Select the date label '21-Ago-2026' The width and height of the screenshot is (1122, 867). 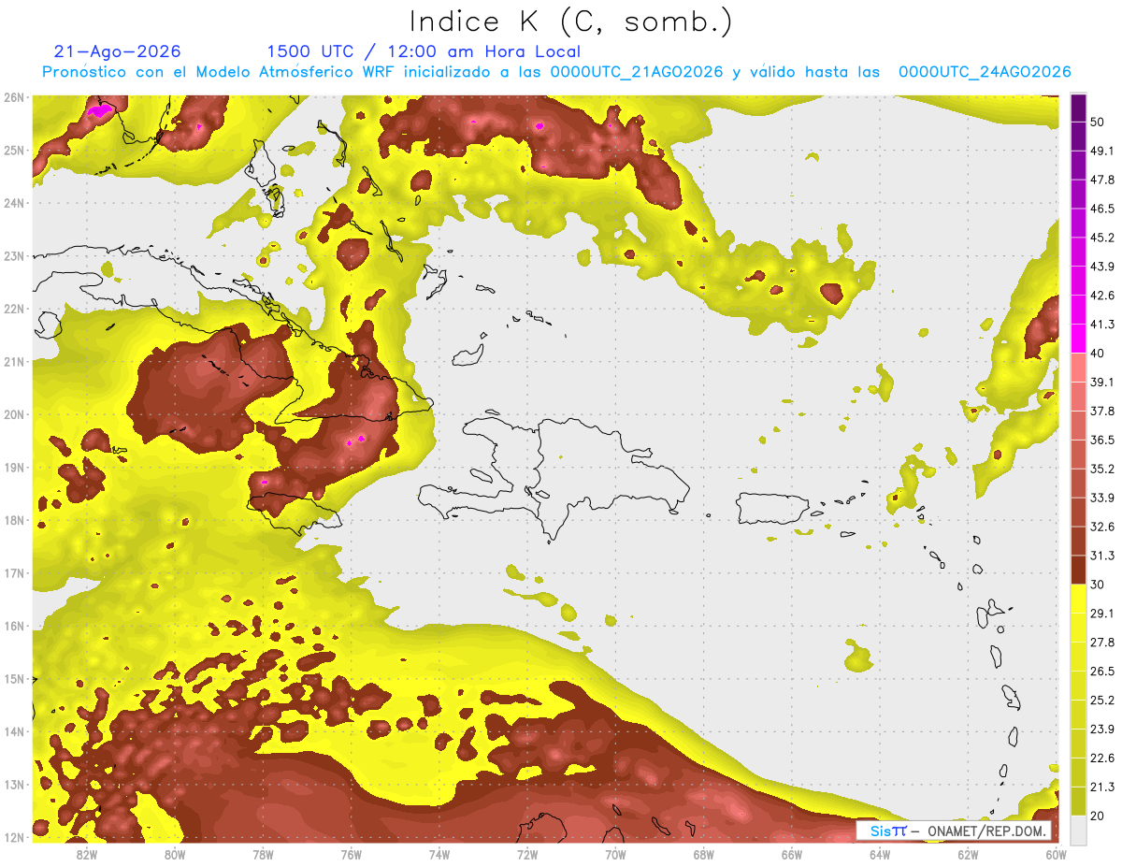click(x=118, y=51)
